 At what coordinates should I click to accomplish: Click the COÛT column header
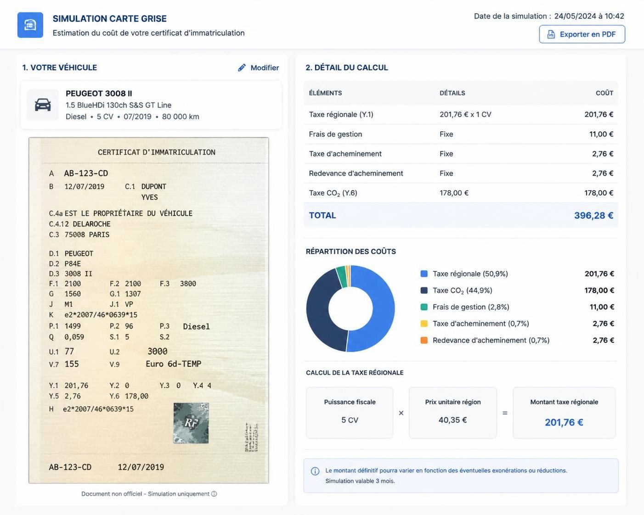pos(604,93)
